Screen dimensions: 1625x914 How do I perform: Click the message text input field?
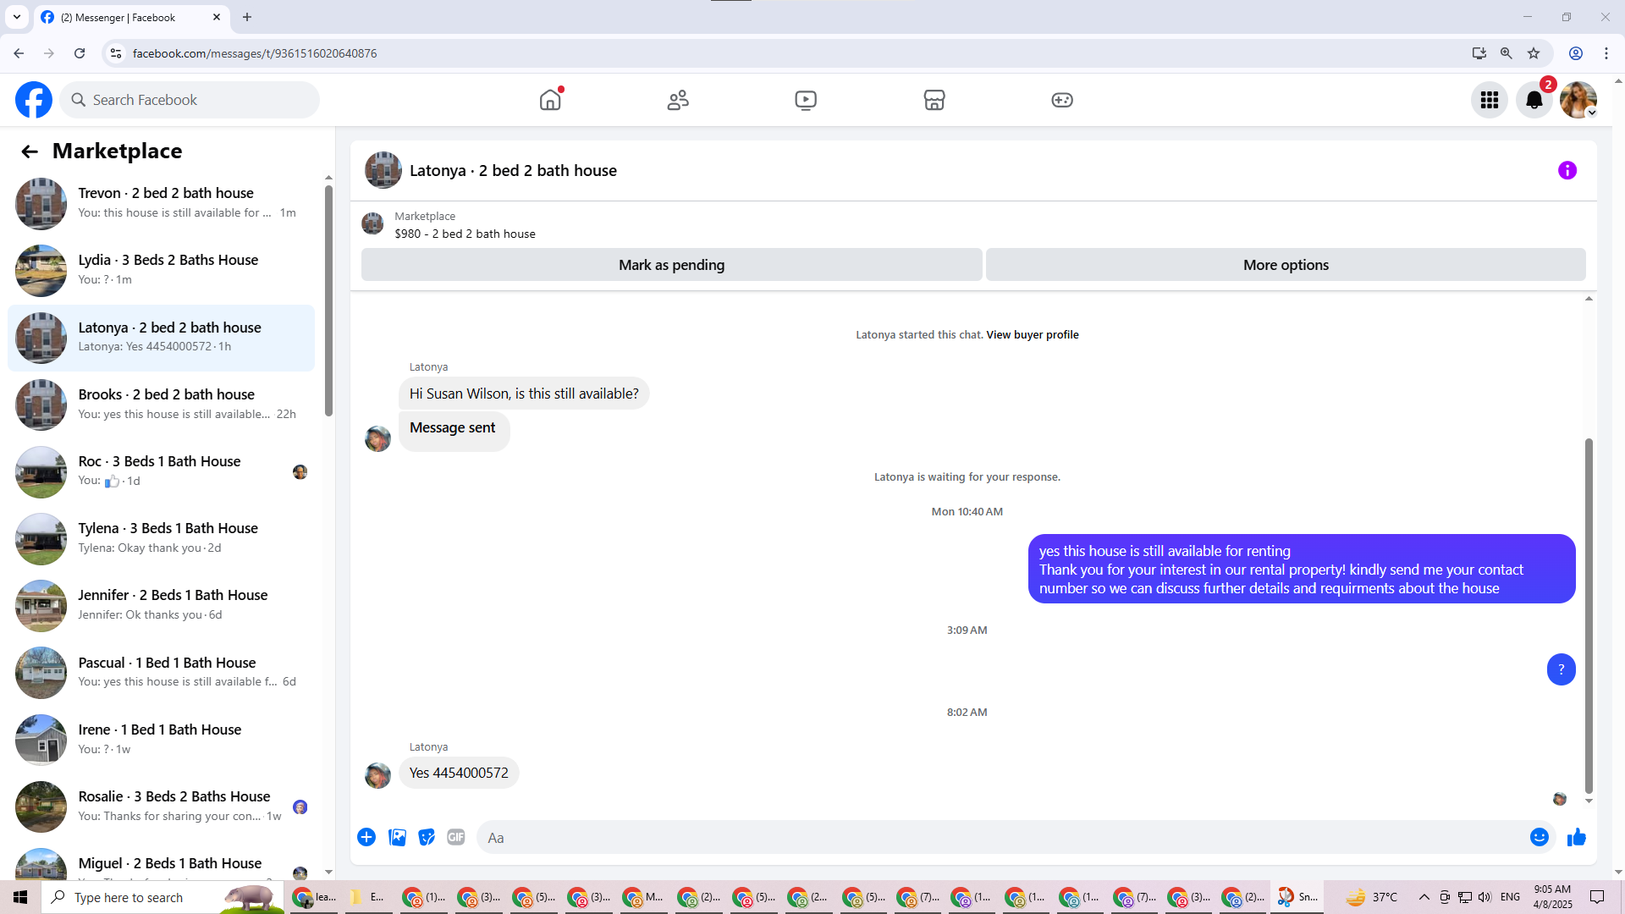[999, 837]
